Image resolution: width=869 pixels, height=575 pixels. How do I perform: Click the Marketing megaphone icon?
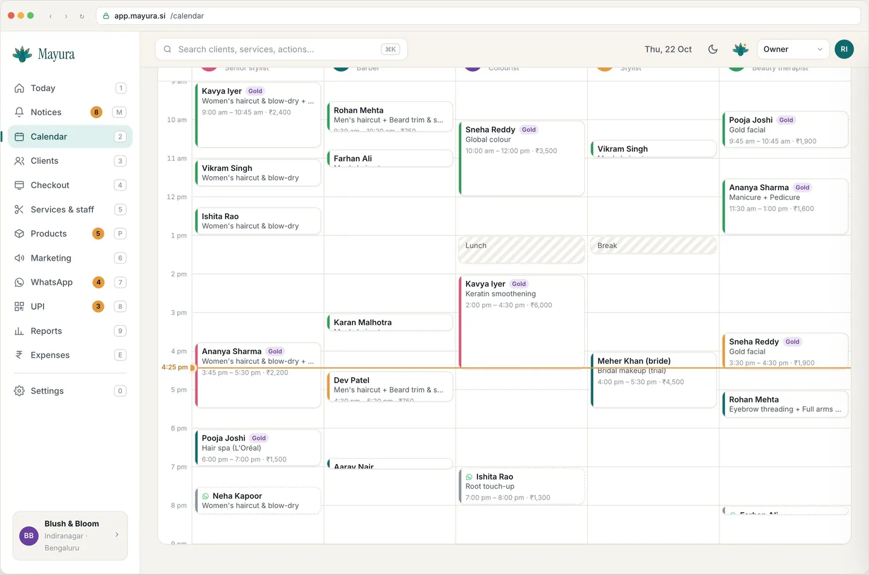pos(19,258)
